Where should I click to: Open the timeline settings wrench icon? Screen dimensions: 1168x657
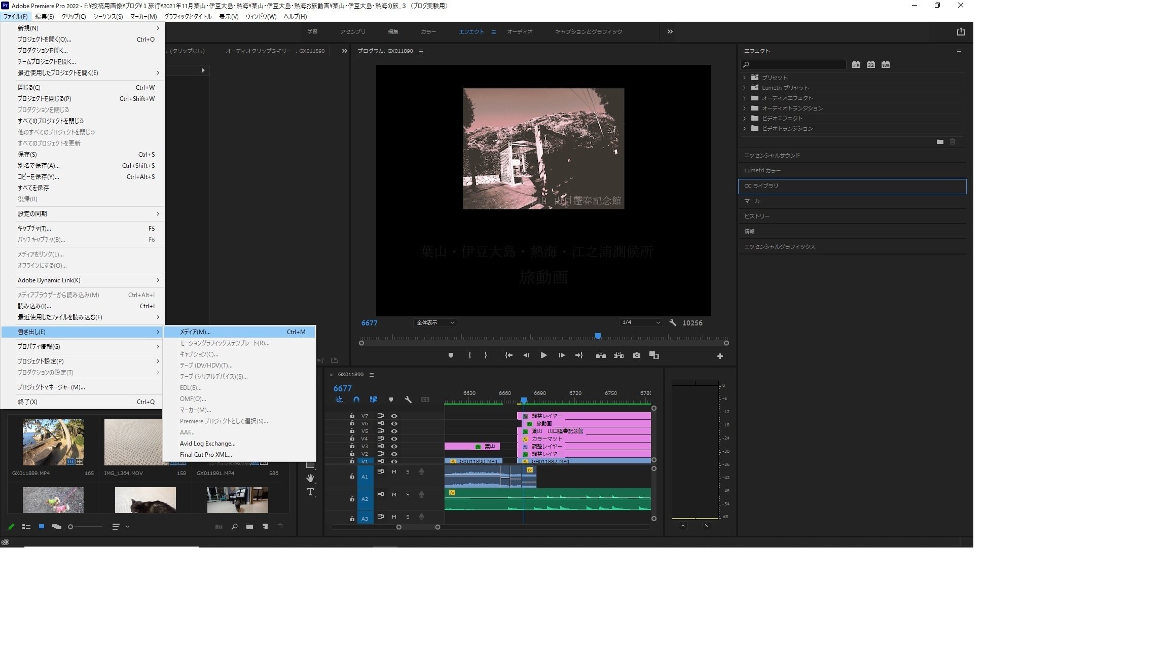click(408, 399)
